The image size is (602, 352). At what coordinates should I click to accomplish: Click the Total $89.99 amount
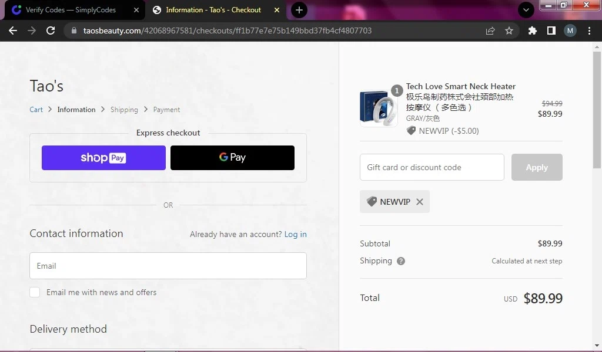[543, 299]
